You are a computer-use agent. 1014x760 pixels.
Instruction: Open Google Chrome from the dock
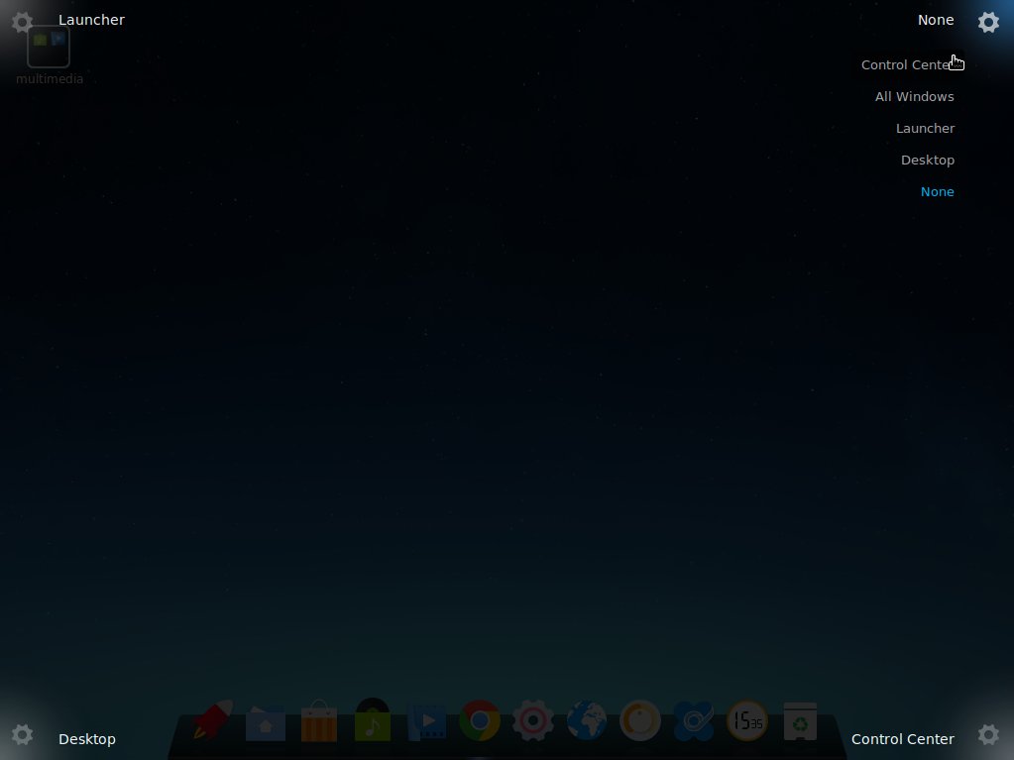pos(480,720)
